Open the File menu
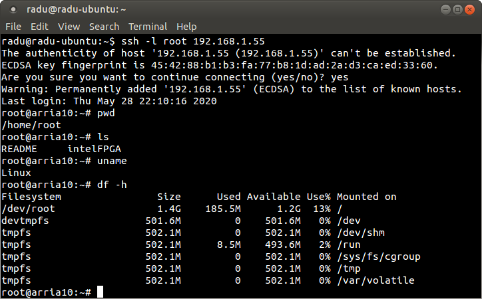 (x=13, y=27)
